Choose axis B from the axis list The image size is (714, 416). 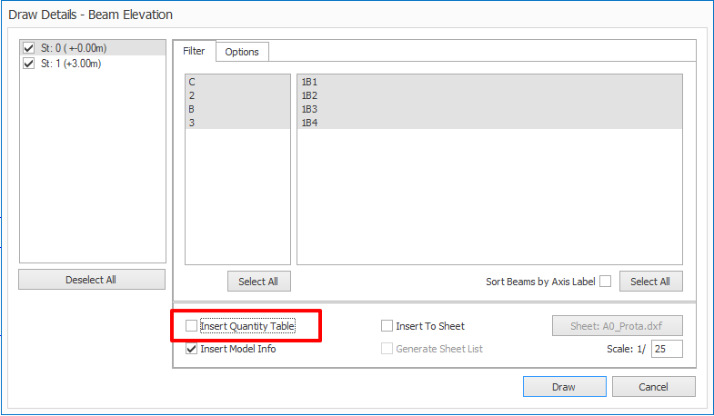[x=193, y=109]
